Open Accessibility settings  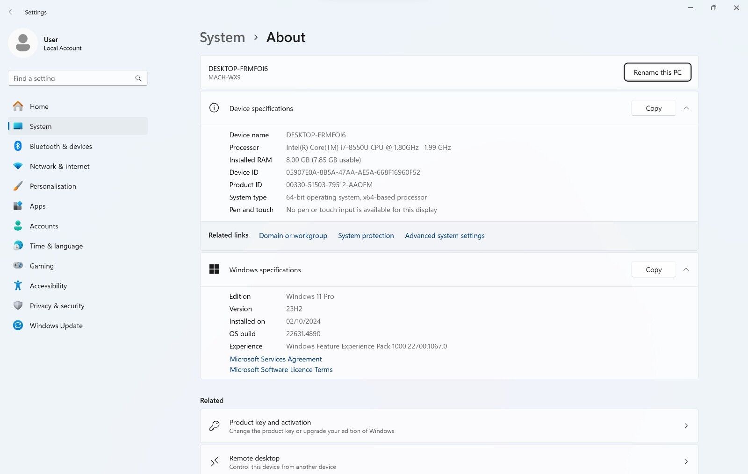(78, 285)
